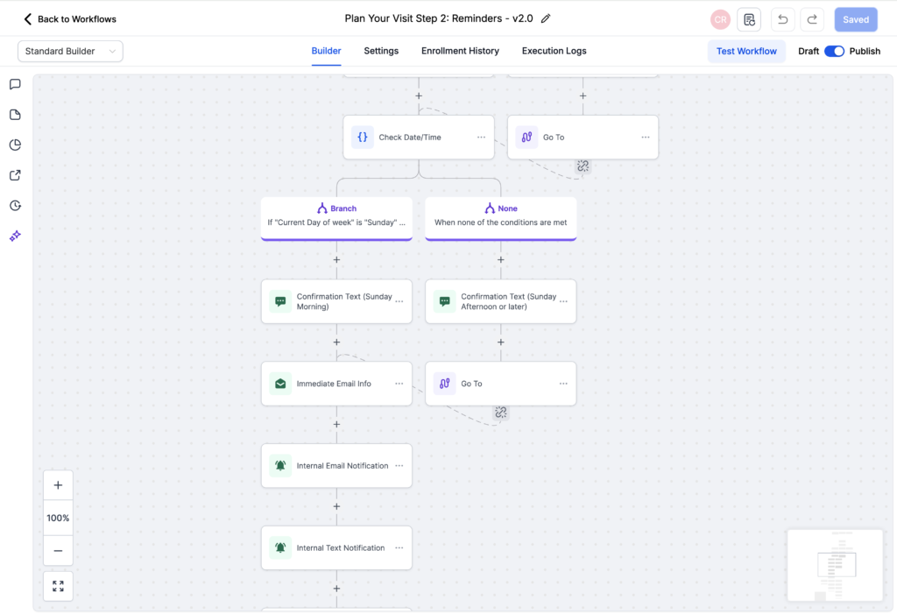Open the Enrollment History tab
The width and height of the screenshot is (897, 614).
(x=460, y=51)
